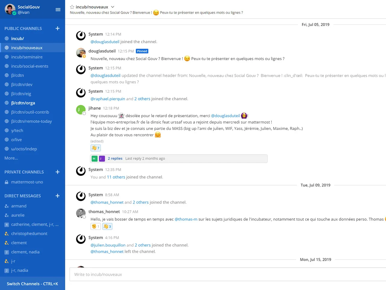Click the @raphael.pierquin mention
Image resolution: width=386 pixels, height=290 pixels.
click(x=108, y=99)
